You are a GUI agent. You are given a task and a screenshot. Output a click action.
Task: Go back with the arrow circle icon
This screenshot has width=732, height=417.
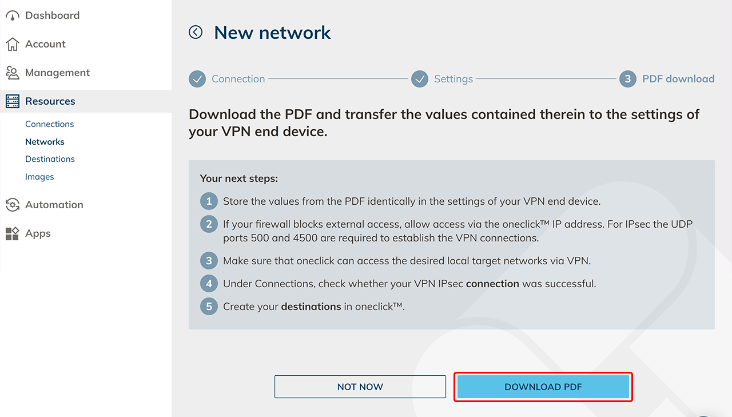point(196,33)
